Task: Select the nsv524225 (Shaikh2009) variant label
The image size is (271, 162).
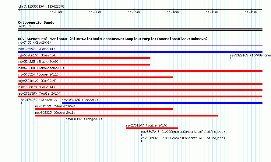Action: coord(38,62)
